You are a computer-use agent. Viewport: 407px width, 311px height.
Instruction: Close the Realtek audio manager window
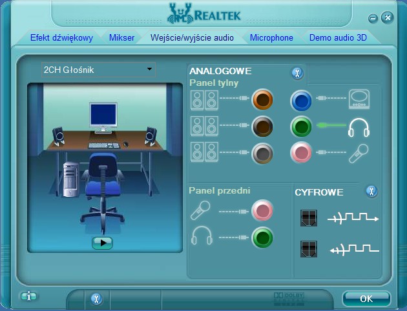(x=387, y=17)
